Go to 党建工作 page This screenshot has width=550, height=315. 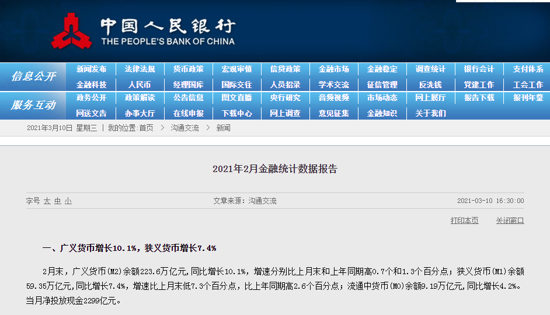[479, 85]
